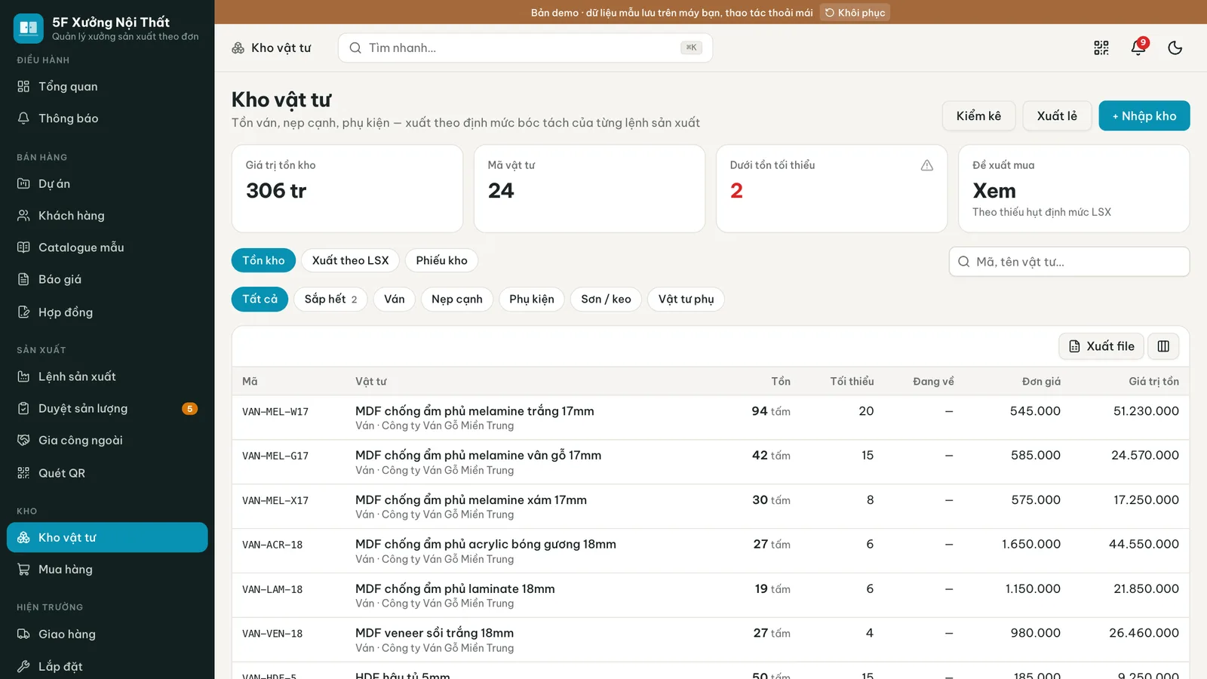Click the Xuất lẻ button
1207x679 pixels.
coord(1057,115)
